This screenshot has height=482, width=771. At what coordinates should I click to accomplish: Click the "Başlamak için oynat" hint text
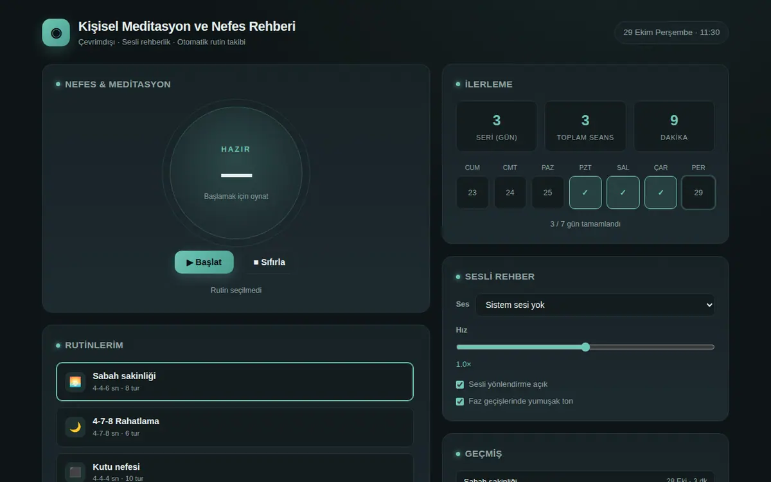pyautogui.click(x=236, y=196)
